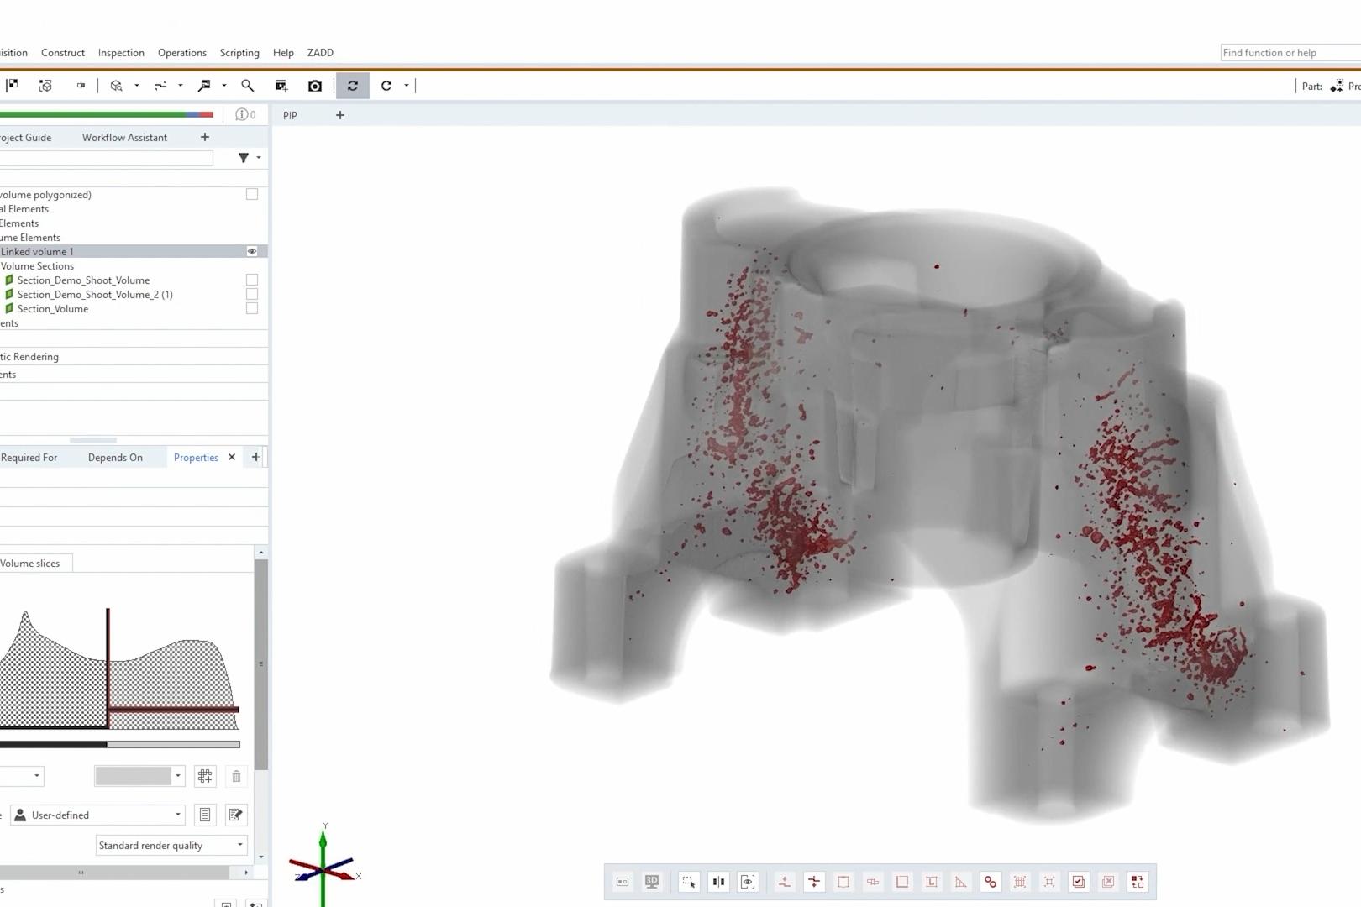
Task: Enable the Section_Volume checkbox
Action: [251, 308]
